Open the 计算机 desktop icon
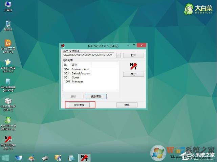Screen dimensions: 217x162 click(x=8, y=6)
